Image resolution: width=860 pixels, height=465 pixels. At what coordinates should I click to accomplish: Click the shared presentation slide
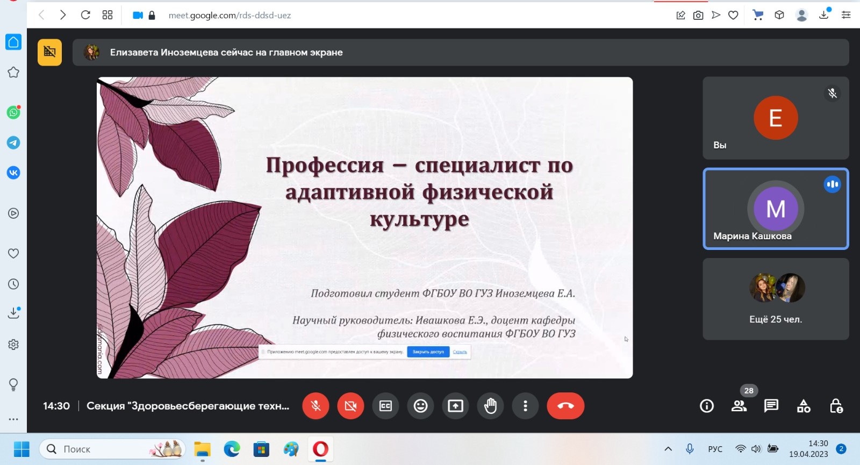pyautogui.click(x=364, y=227)
